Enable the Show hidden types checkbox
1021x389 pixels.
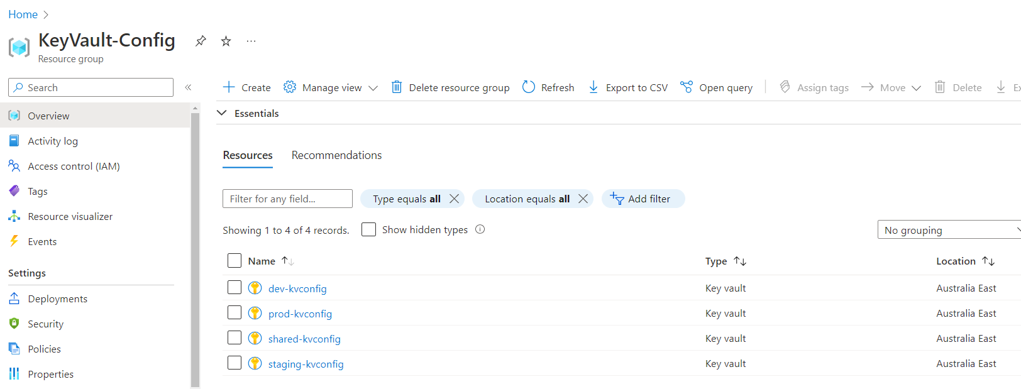pyautogui.click(x=369, y=229)
